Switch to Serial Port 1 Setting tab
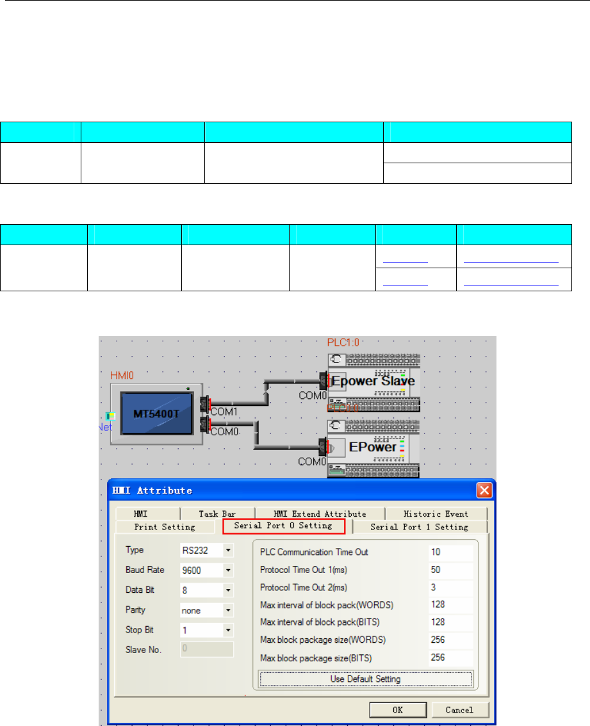590x726 pixels. (x=420, y=527)
